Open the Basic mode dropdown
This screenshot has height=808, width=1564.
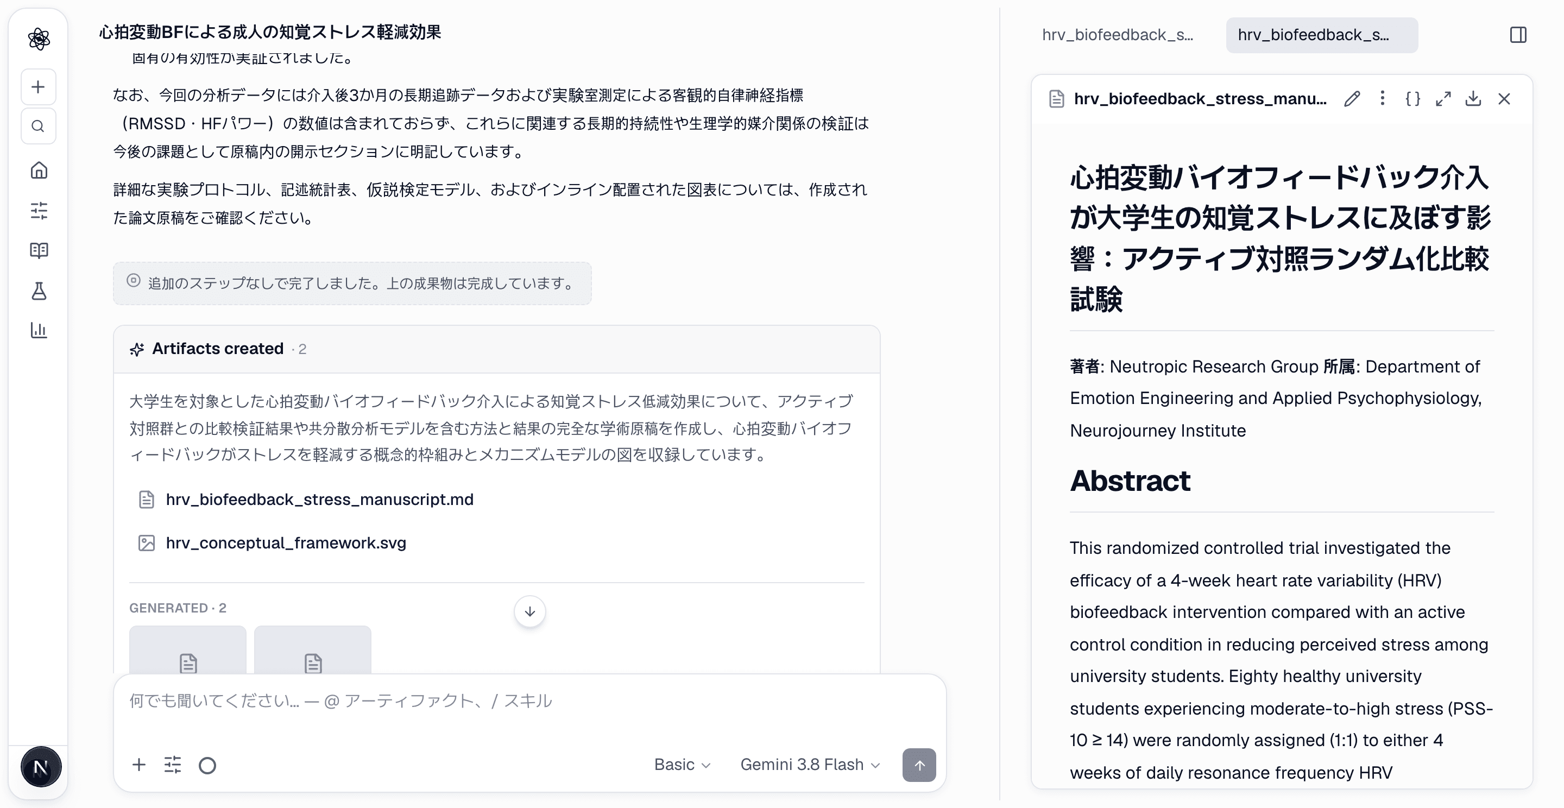point(682,765)
